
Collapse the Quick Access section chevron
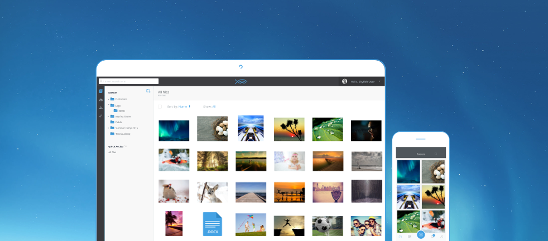click(x=126, y=146)
